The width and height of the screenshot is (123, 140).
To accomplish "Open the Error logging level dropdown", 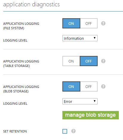I will point(80,101).
